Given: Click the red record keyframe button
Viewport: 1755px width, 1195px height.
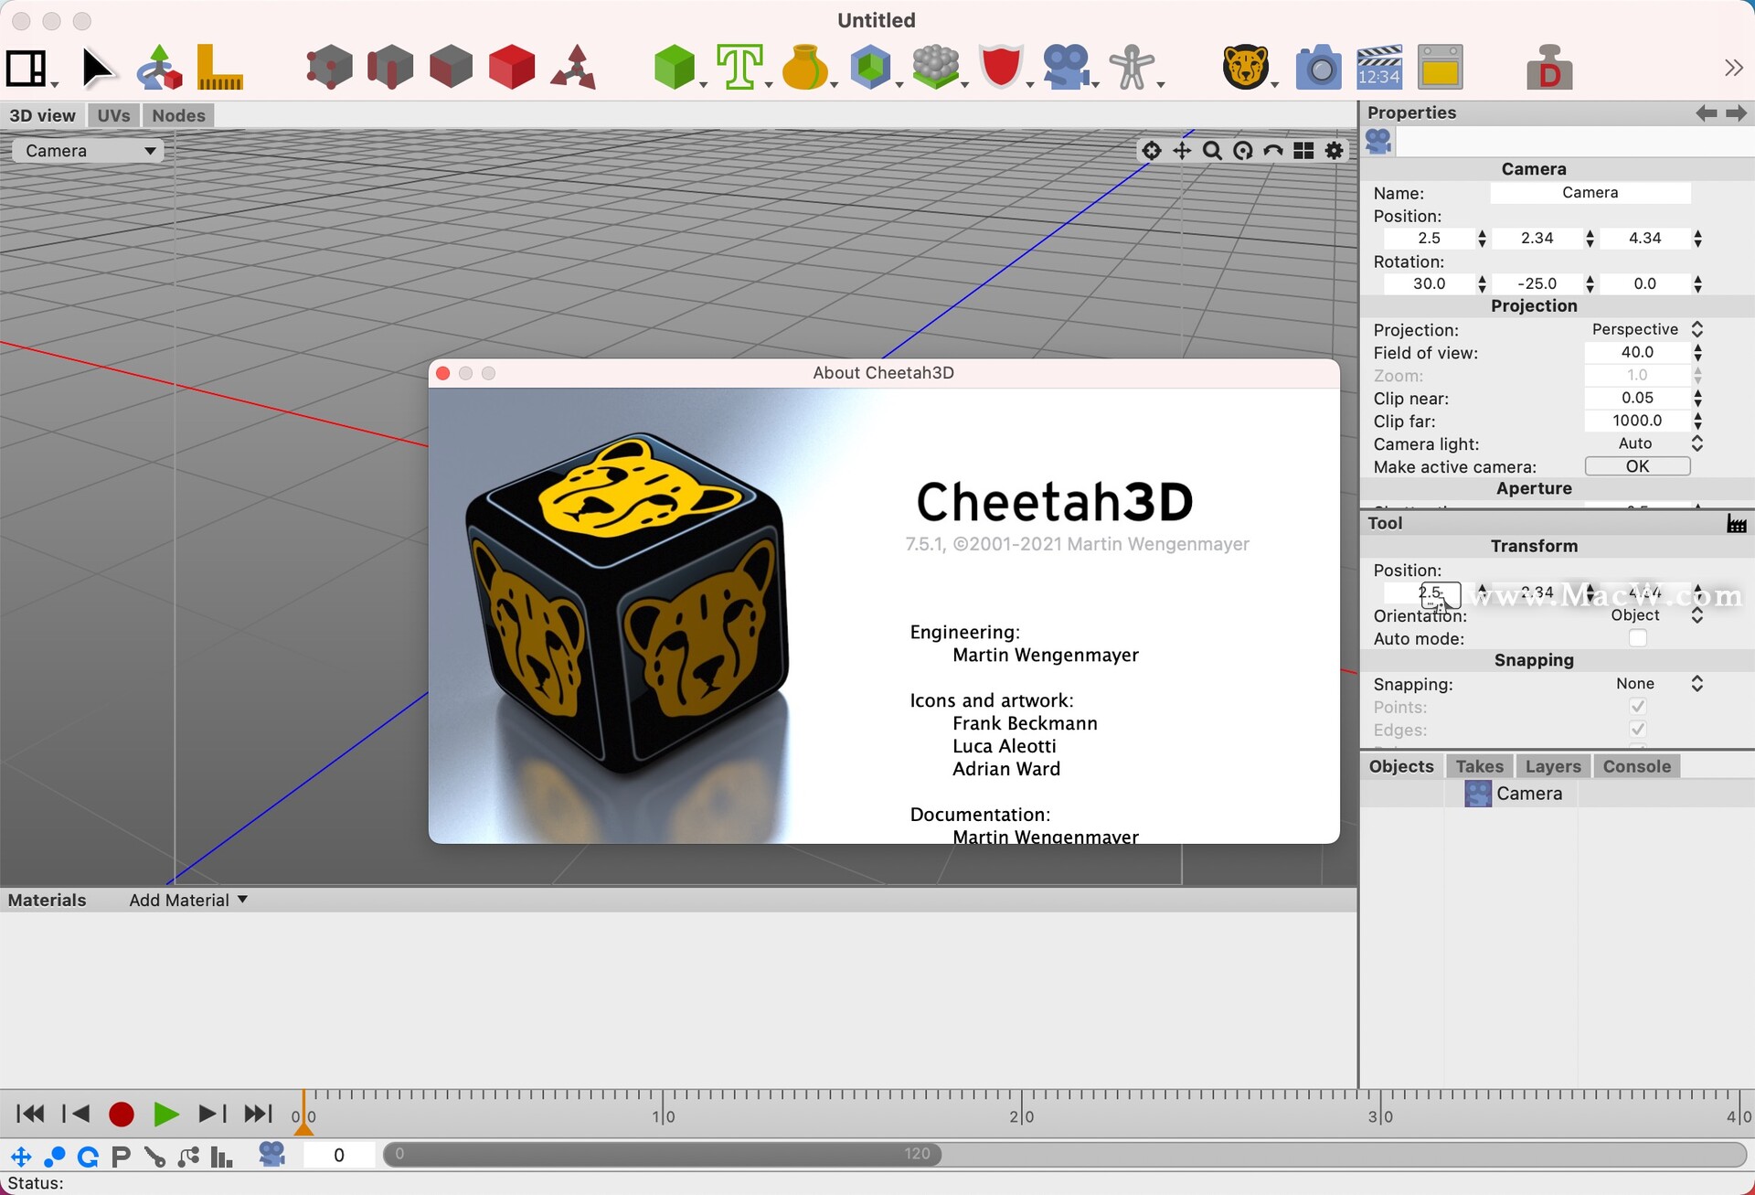Looking at the screenshot, I should tap(122, 1114).
